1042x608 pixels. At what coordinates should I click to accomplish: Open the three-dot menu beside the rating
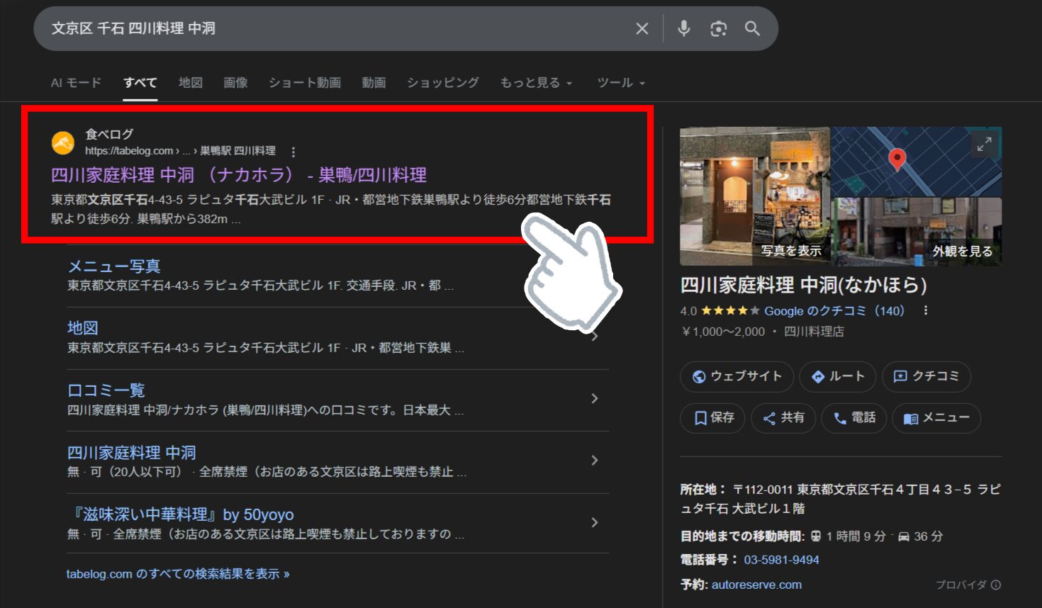[x=925, y=310]
